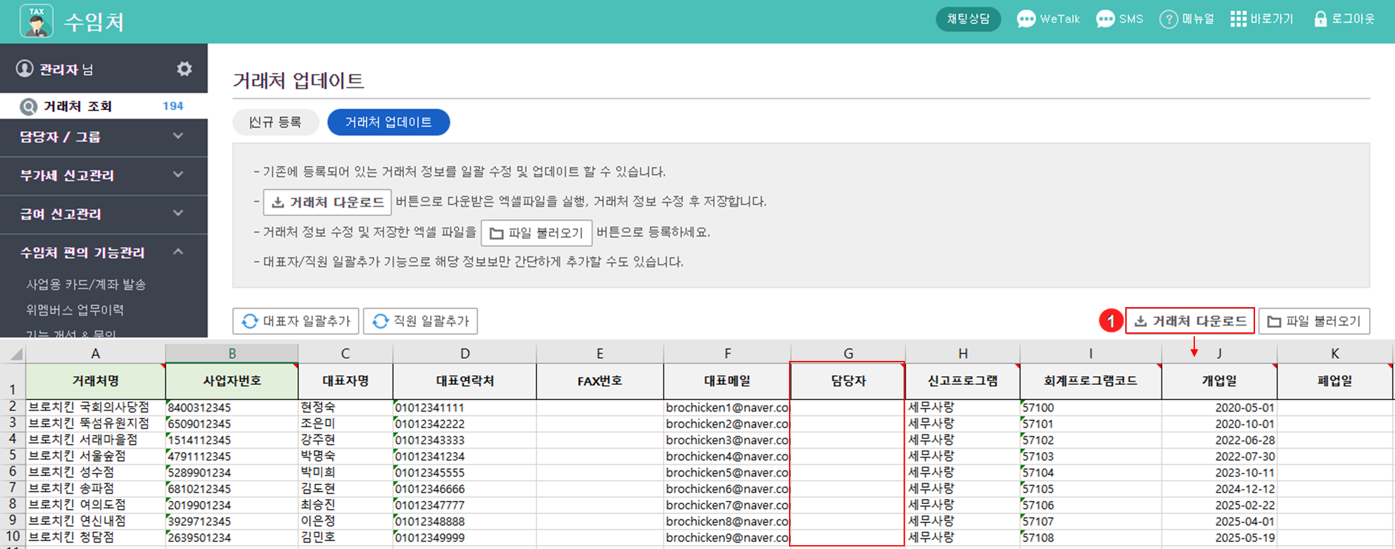Open the 바로가기 grid icon
The image size is (1395, 549).
pos(1238,19)
